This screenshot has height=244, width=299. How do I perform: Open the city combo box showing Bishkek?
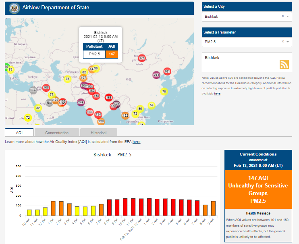point(242,17)
